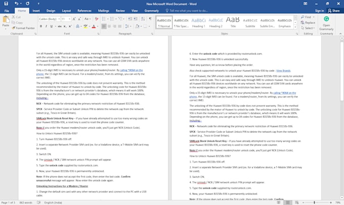Open the borders dropdown

[x=149, y=26]
